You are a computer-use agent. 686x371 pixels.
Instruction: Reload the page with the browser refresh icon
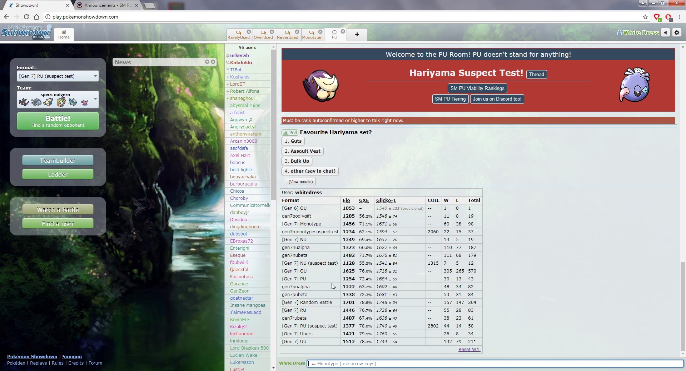coord(26,17)
